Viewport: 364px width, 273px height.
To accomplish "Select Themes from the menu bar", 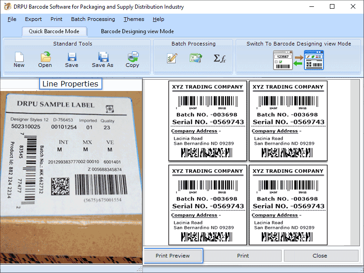I will click(133, 19).
